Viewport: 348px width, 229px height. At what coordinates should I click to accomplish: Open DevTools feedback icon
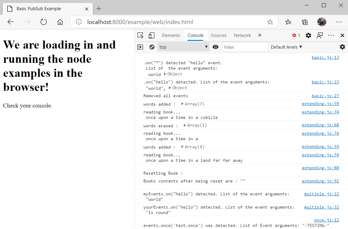(x=320, y=35)
